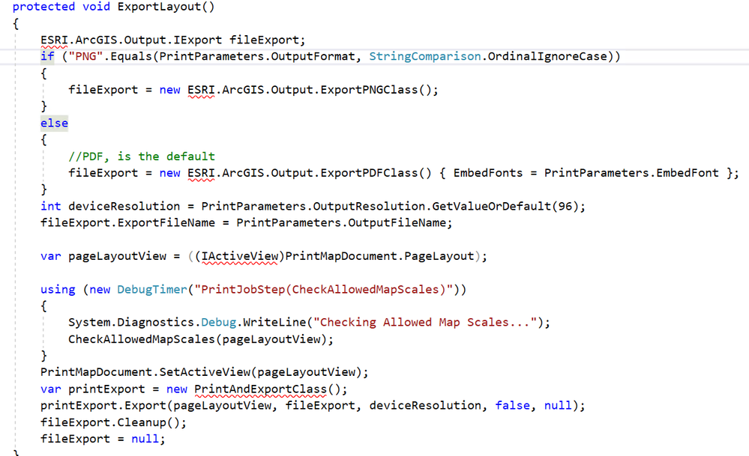Click the //PDF, is the default comment
749x456 pixels.
click(x=142, y=156)
